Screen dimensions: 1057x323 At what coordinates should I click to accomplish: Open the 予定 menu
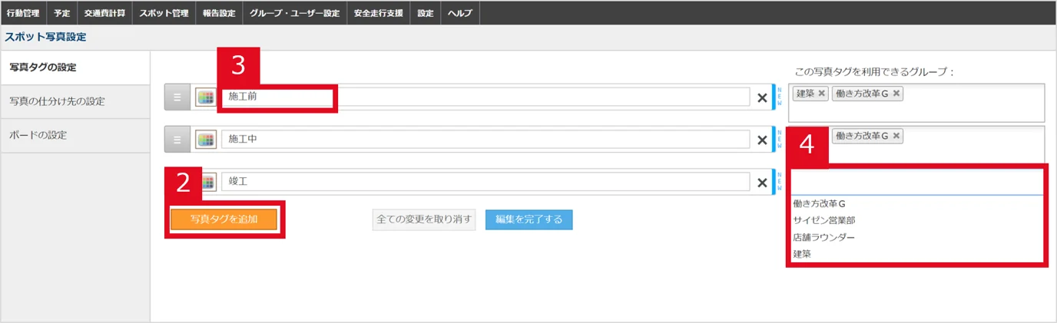point(61,13)
